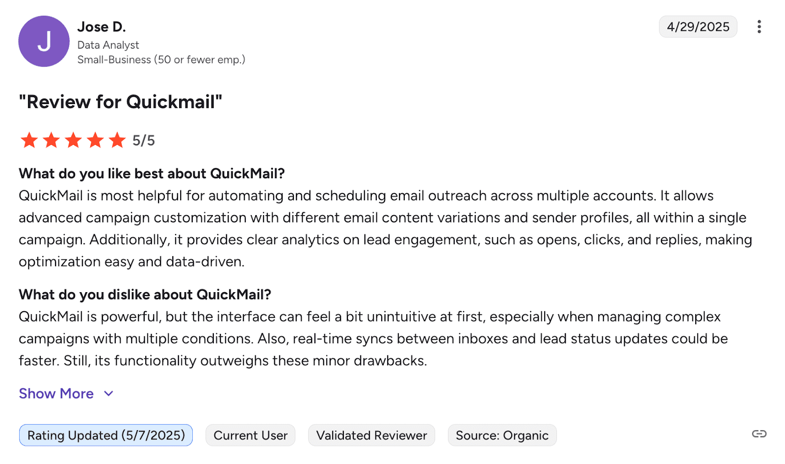Click the second rating star

click(52, 140)
